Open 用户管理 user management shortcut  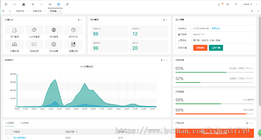pos(14,32)
